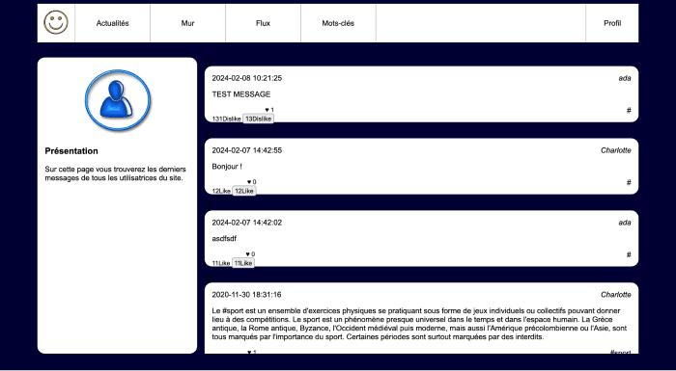676x371 pixels.
Task: Click the sidebar description paragraph
Action: coord(116,173)
